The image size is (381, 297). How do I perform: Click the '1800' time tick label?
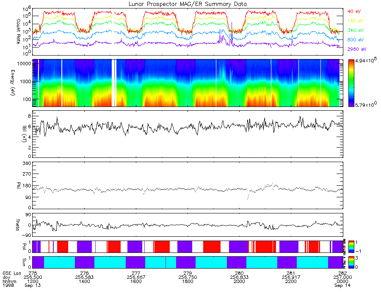(188, 281)
